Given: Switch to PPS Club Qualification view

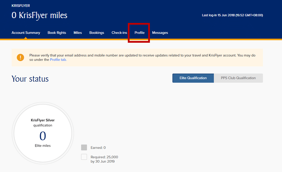Looking at the screenshot, I should click(238, 78).
